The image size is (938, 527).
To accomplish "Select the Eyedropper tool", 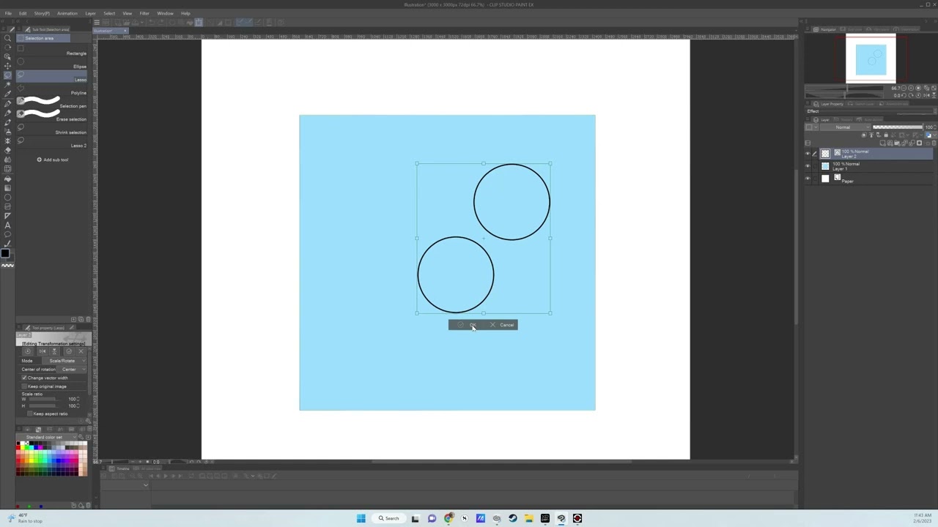I will click(7, 94).
